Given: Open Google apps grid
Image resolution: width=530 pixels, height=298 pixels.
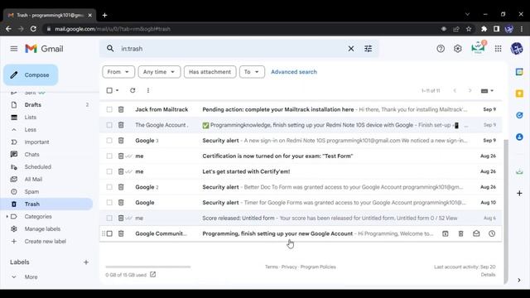Looking at the screenshot, I should (x=498, y=49).
